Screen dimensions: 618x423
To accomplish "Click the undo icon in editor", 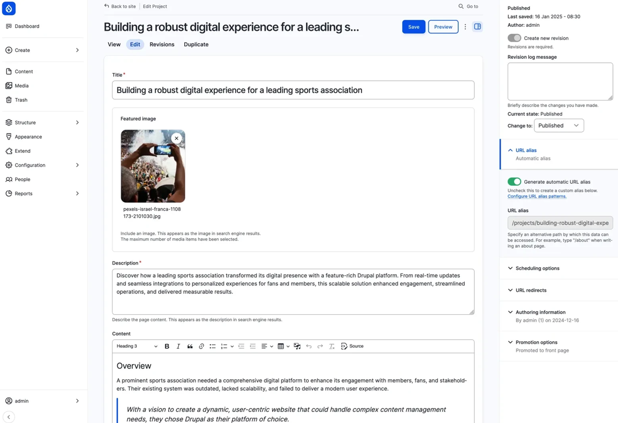I will [309, 346].
